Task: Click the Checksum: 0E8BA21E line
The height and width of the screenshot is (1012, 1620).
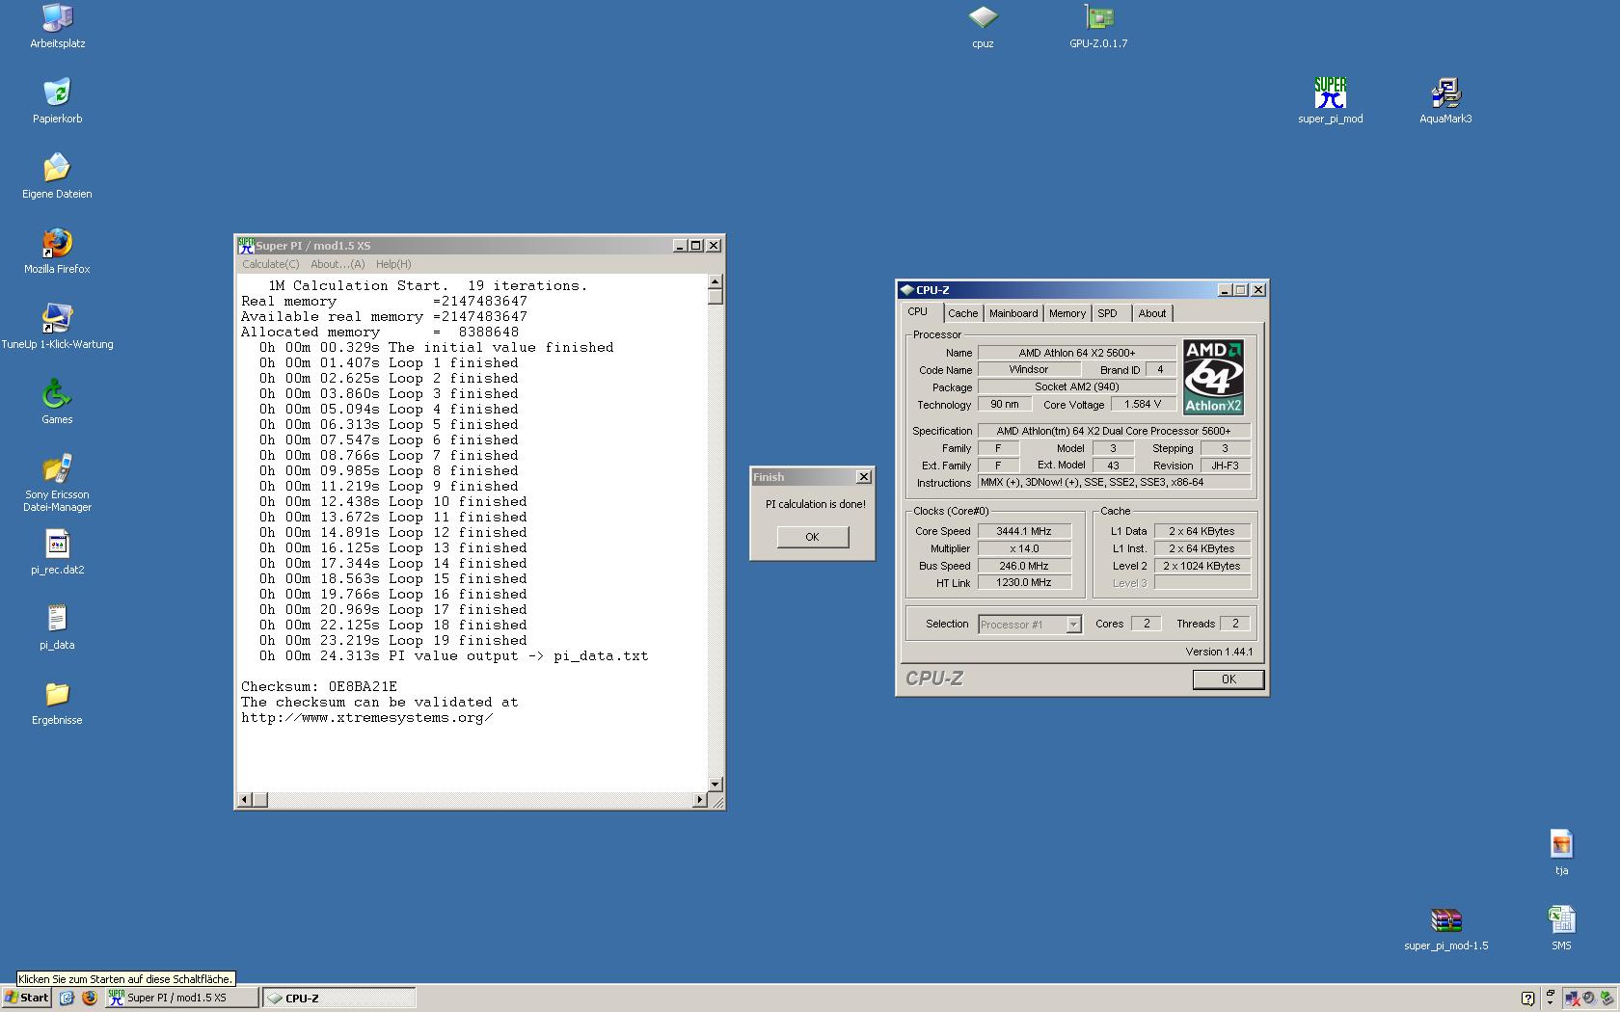Action: (319, 687)
